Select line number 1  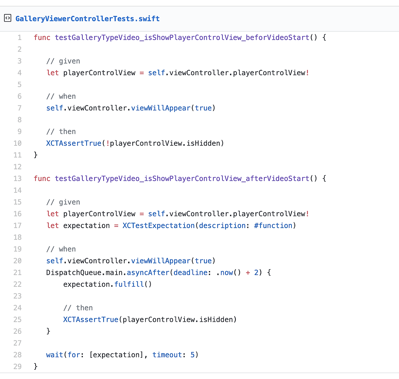[x=20, y=38]
